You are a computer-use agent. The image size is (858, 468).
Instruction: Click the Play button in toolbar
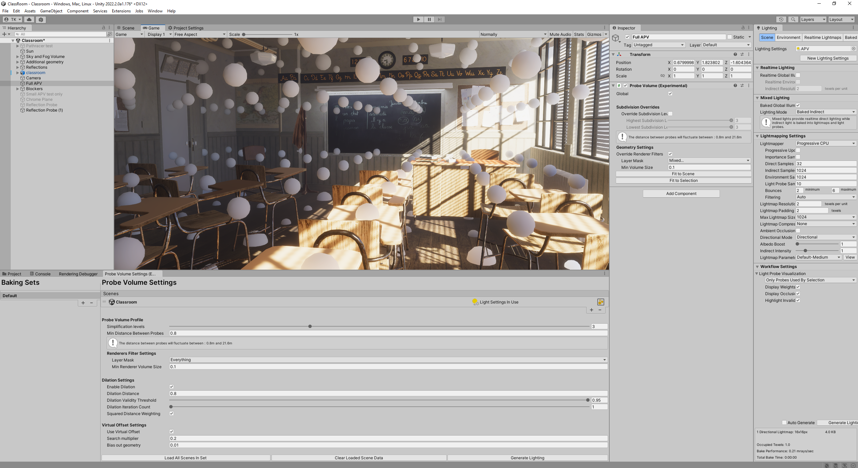[418, 19]
